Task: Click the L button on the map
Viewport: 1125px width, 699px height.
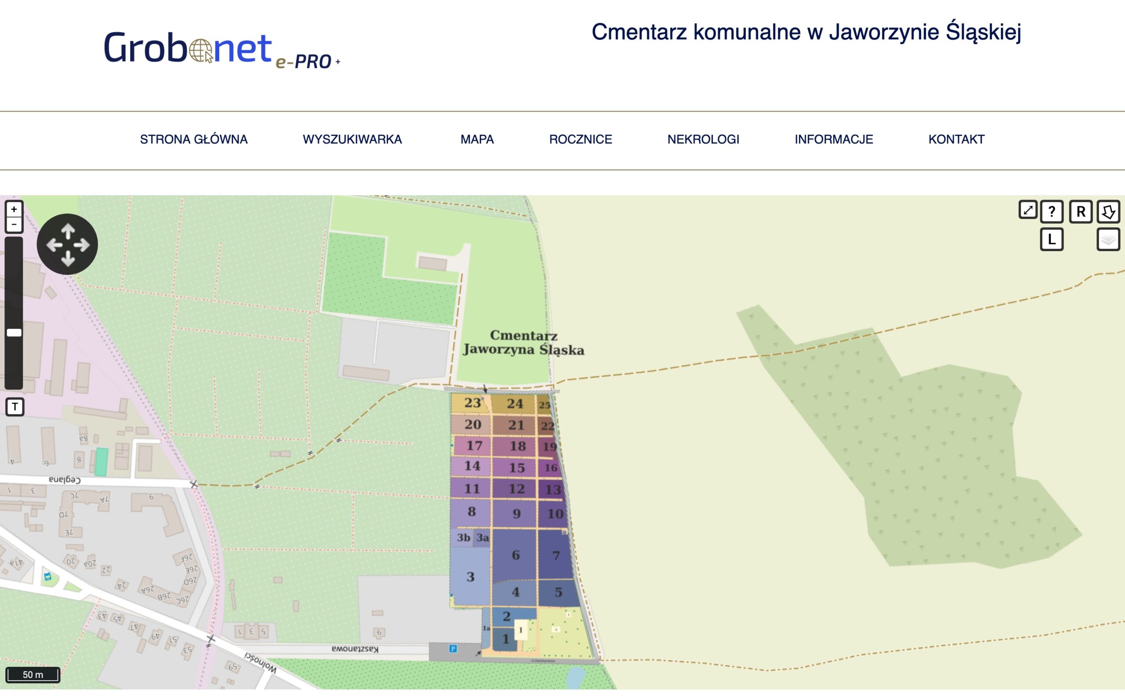Action: coord(1052,240)
